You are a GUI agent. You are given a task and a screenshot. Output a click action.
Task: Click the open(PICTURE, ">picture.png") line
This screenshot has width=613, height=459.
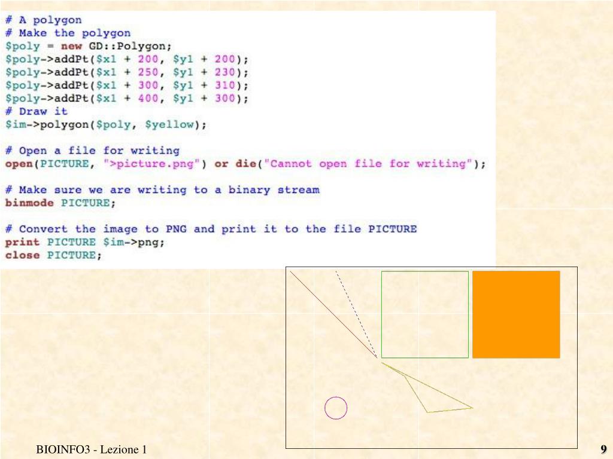245,164
